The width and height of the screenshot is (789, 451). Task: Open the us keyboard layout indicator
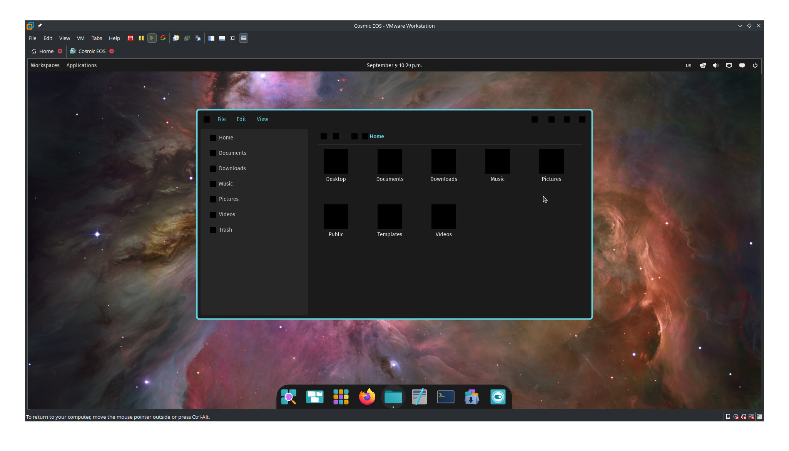pyautogui.click(x=689, y=65)
